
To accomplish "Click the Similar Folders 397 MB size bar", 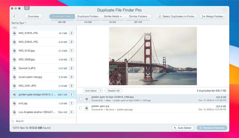I will (x=138, y=20).
